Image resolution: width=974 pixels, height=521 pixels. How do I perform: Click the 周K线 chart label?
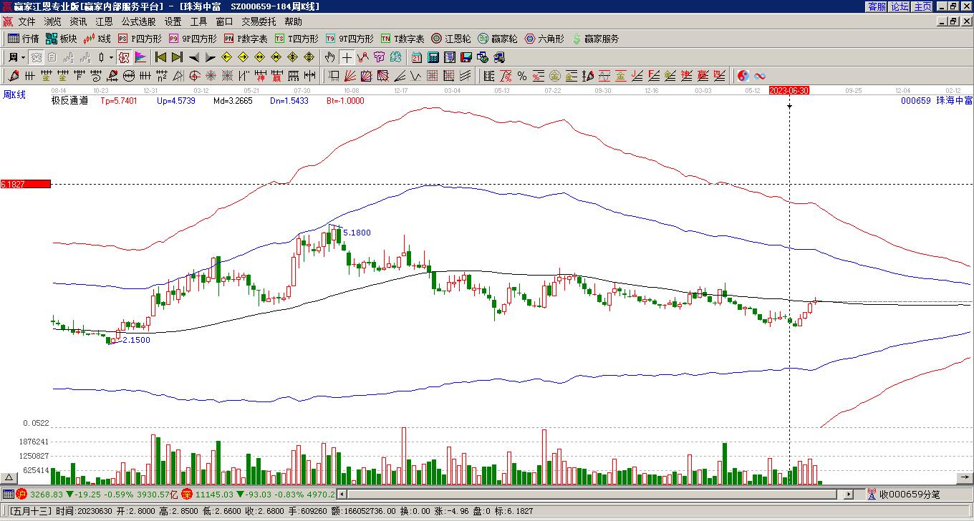(x=14, y=94)
